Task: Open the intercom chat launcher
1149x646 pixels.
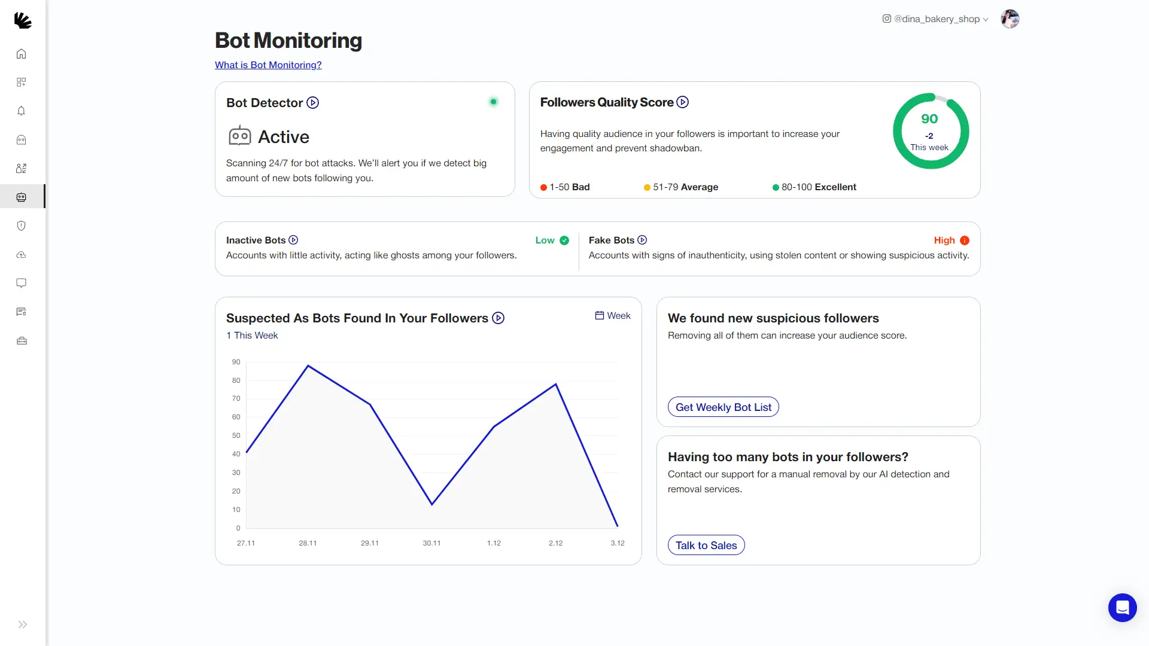Action: pyautogui.click(x=1122, y=607)
